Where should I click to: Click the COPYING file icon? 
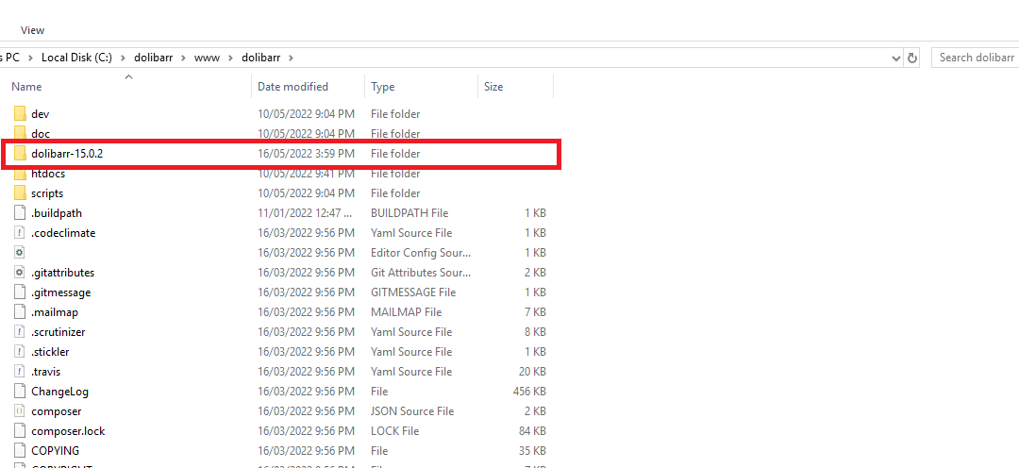click(x=20, y=450)
